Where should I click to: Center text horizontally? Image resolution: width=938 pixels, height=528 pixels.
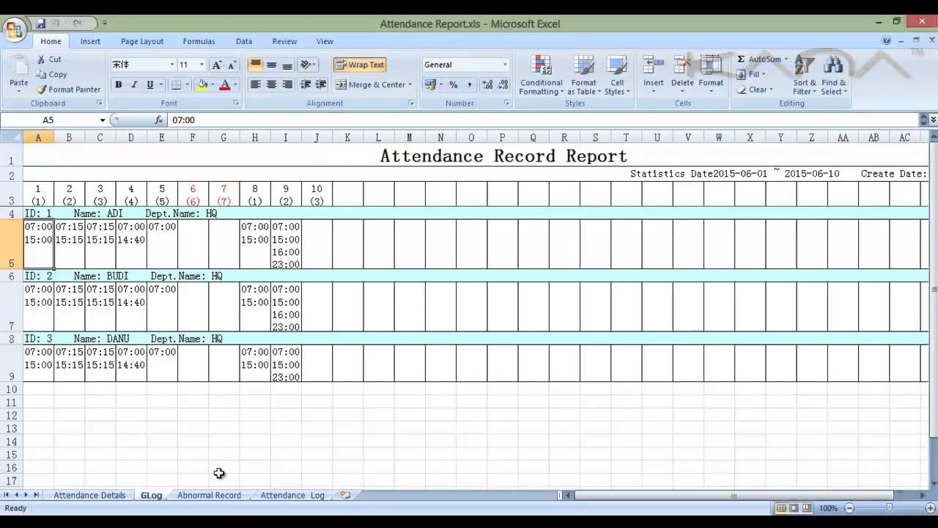(x=271, y=84)
